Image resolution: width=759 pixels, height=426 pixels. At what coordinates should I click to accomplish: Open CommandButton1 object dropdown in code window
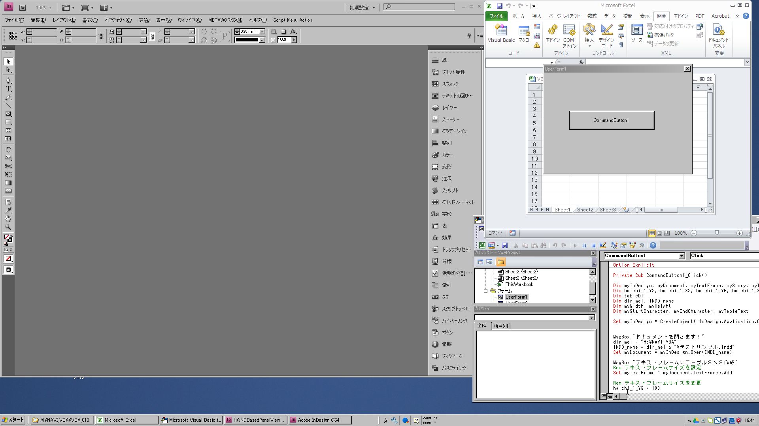point(682,256)
